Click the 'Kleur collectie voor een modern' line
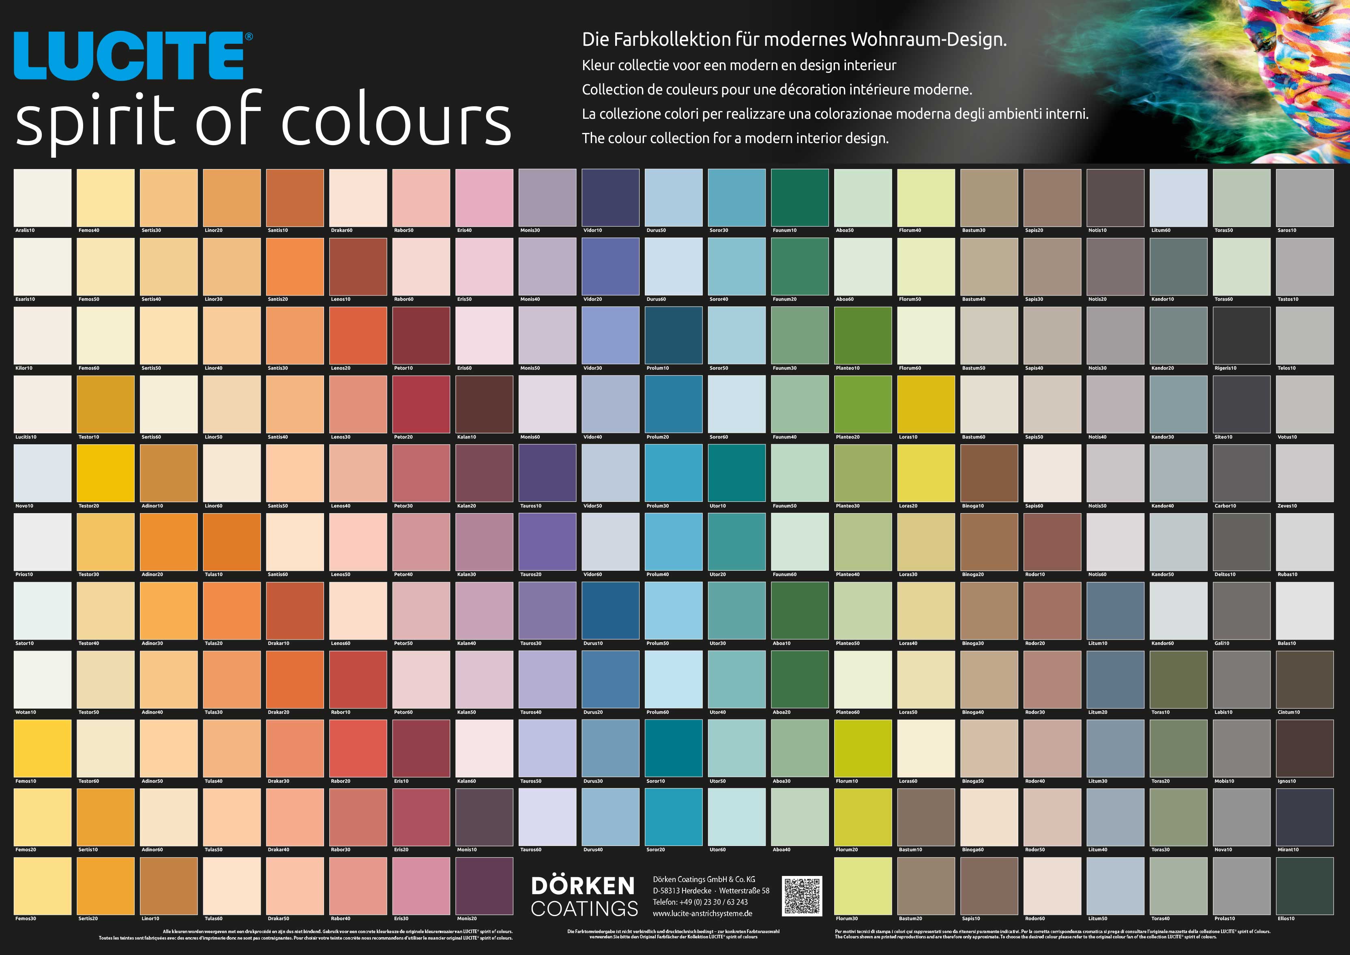Screen dimensions: 1350x955 coord(739,65)
